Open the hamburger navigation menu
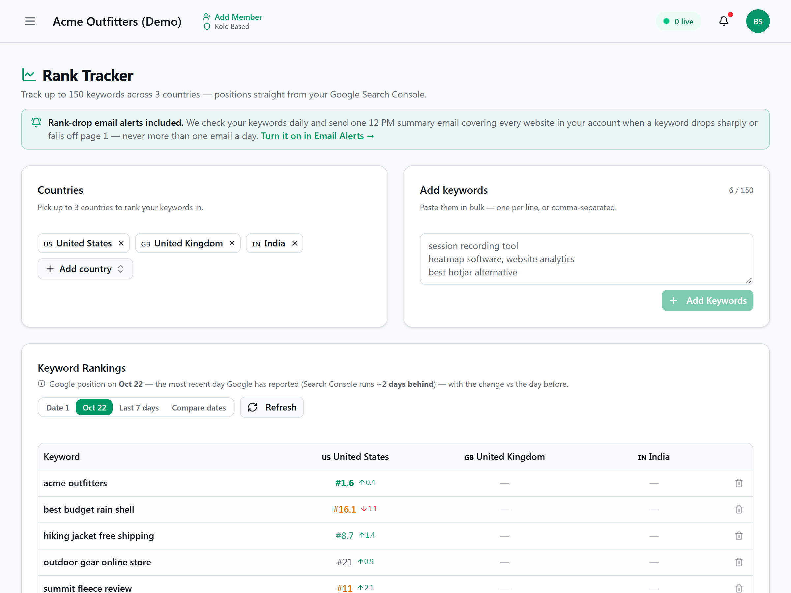This screenshot has height=593, width=791. (30, 21)
